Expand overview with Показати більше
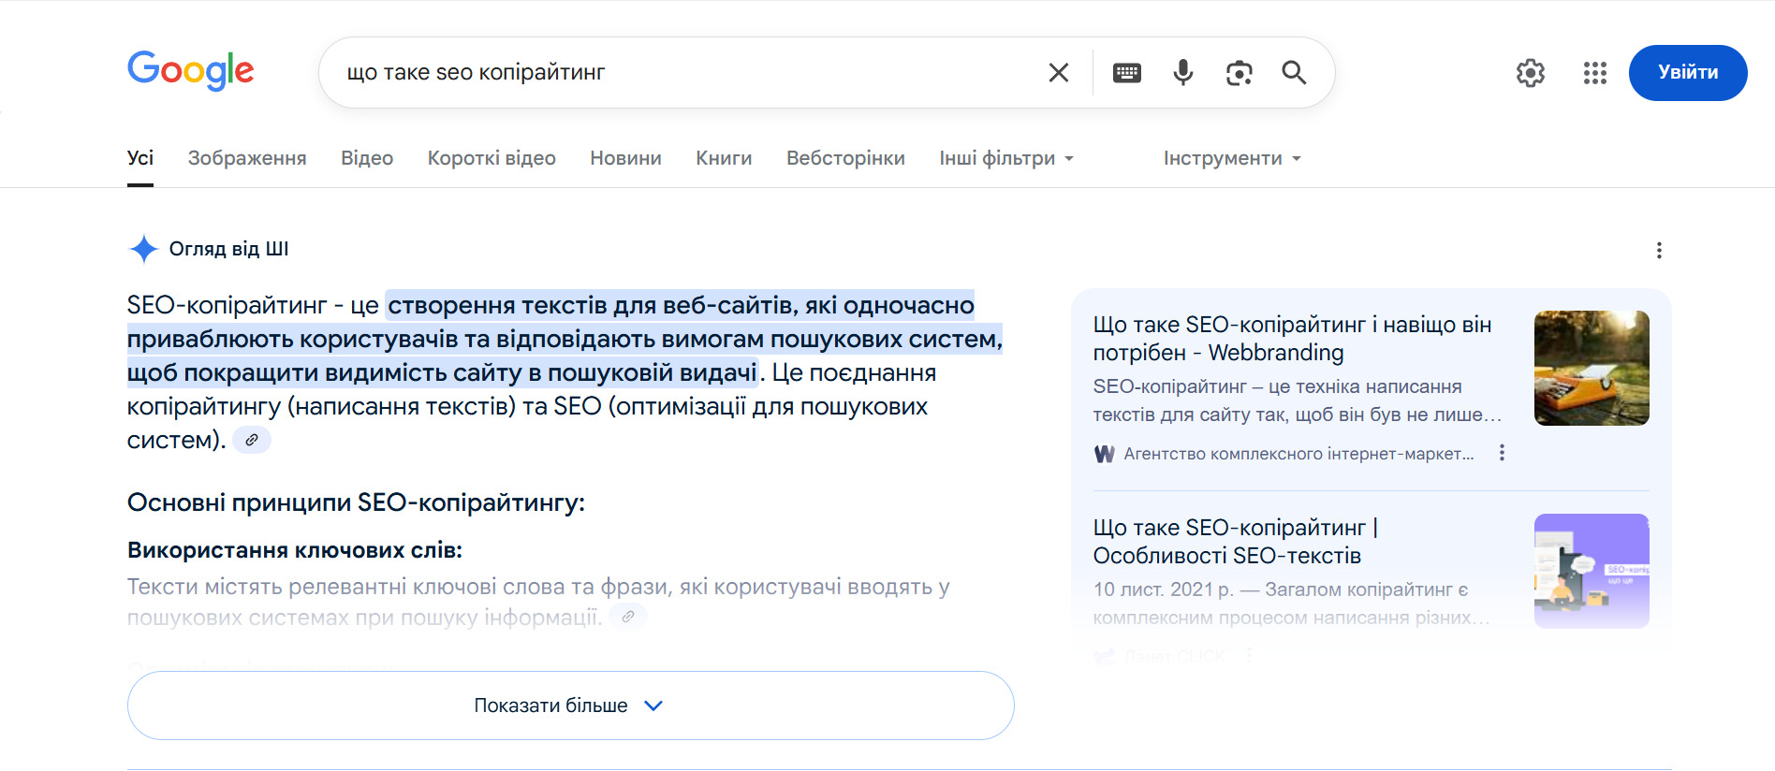This screenshot has height=771, width=1775. click(571, 706)
